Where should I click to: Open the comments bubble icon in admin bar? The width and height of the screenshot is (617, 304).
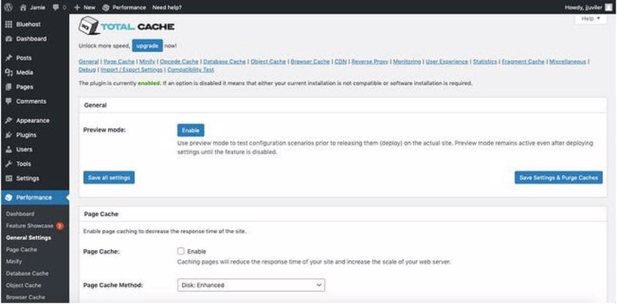[x=56, y=7]
